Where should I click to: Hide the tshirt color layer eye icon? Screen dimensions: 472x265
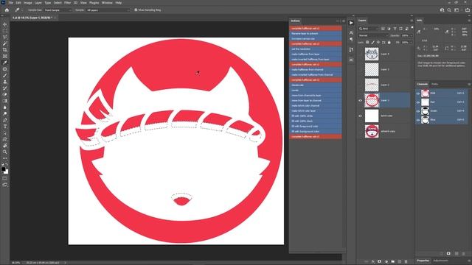click(360, 116)
